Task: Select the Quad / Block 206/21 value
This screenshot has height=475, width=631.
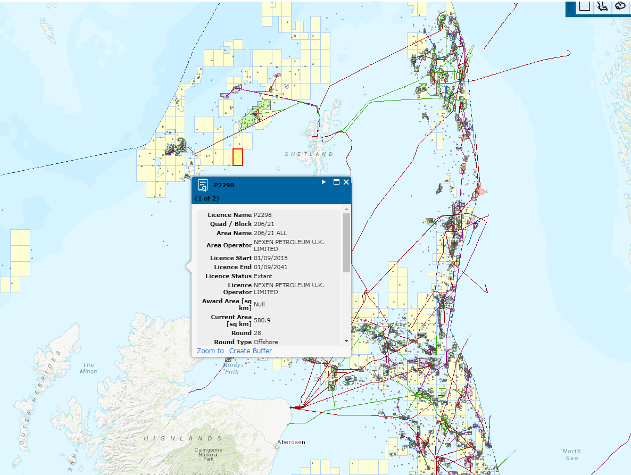Action: click(x=263, y=224)
